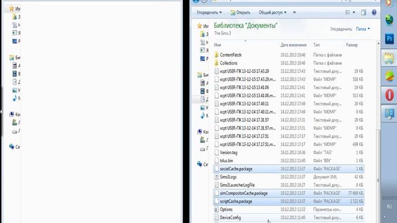
Task: Toggle the preview pane button
Action: coord(364,12)
